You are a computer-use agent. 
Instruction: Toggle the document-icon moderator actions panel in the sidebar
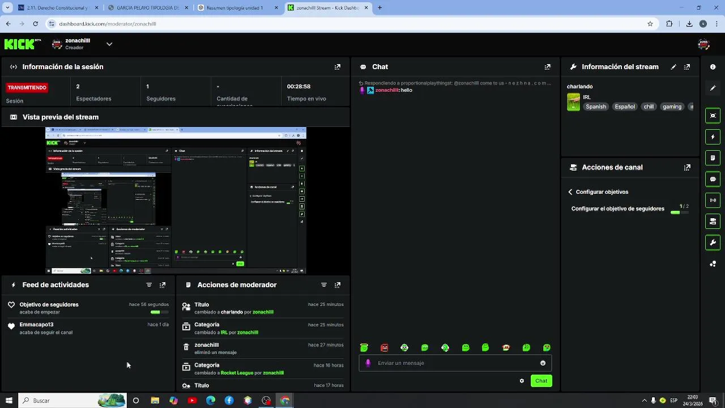[x=713, y=158]
